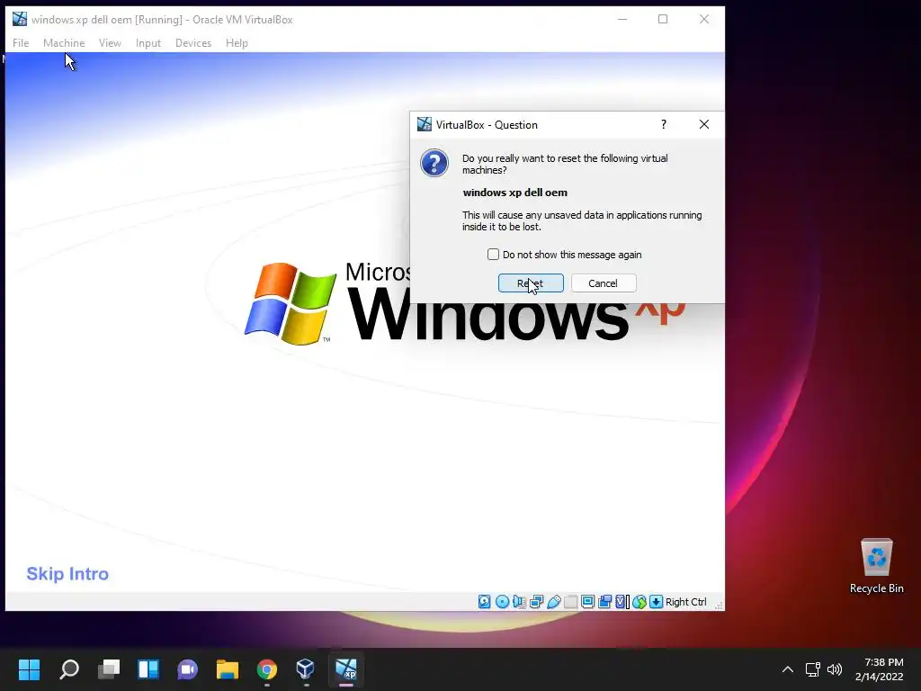Click the optical disc status icon
Image resolution: width=921 pixels, height=691 pixels.
[x=502, y=602]
